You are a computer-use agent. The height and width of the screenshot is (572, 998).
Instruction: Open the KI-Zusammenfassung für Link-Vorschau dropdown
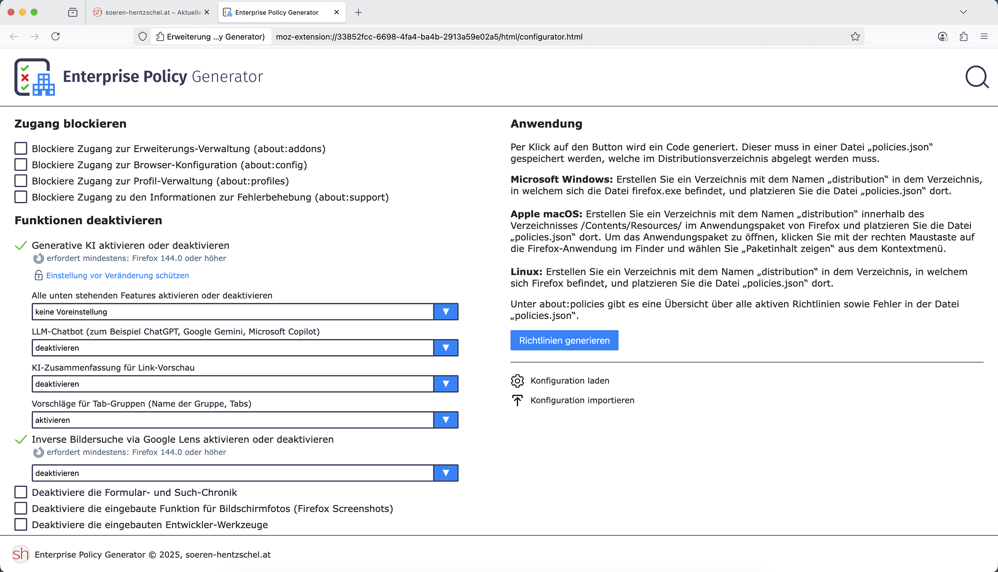tap(245, 384)
